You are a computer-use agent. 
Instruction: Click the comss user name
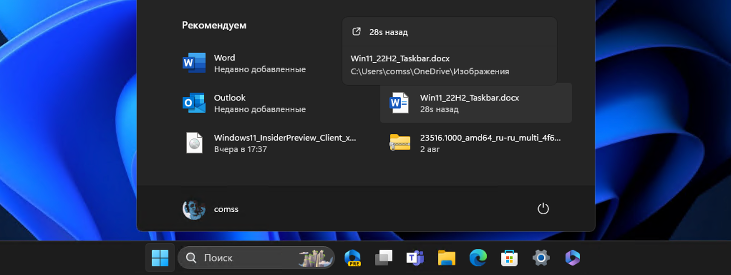click(226, 209)
